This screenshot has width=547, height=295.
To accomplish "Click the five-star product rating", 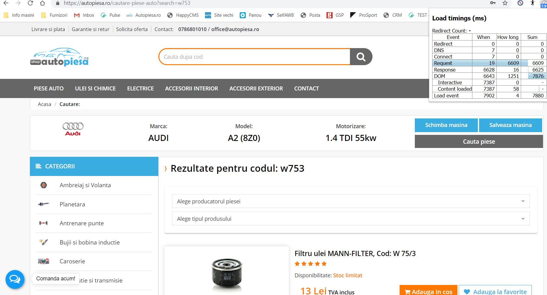I will (x=311, y=264).
